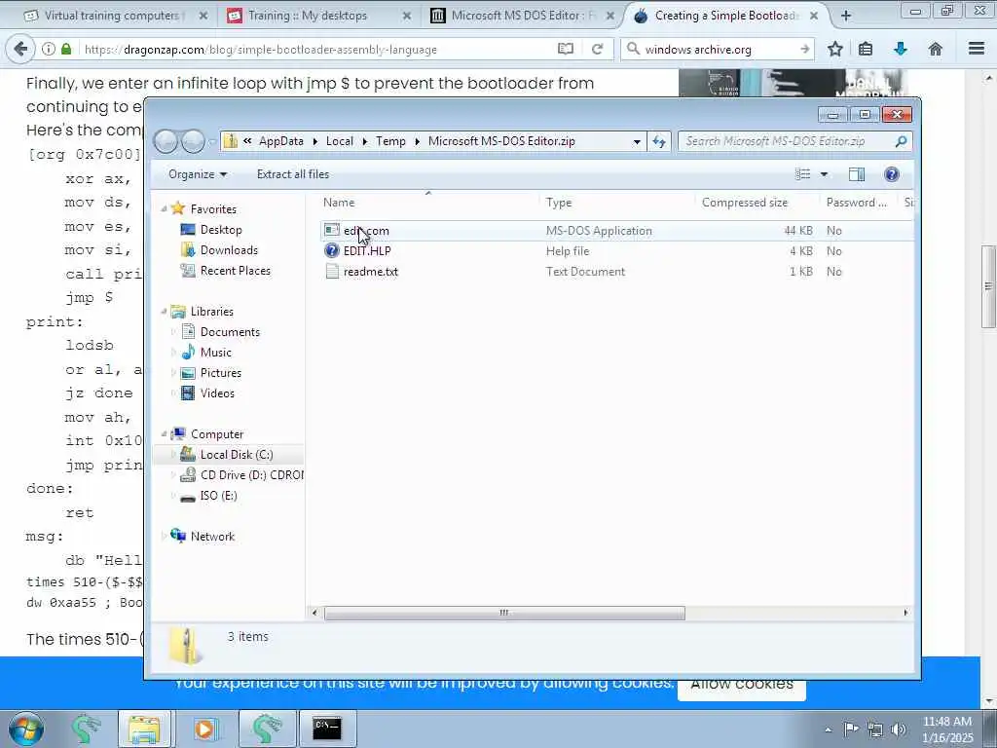Open the Firefox hamburger menu
The image size is (997, 748).
tap(976, 49)
